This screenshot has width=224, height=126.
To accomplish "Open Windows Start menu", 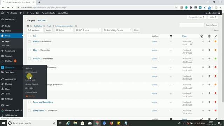I will tap(3, 123).
